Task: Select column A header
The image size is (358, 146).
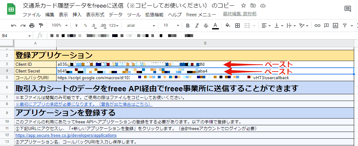Action: tap(35, 43)
